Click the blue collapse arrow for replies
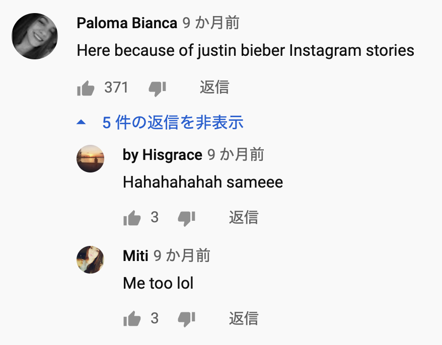 click(81, 122)
